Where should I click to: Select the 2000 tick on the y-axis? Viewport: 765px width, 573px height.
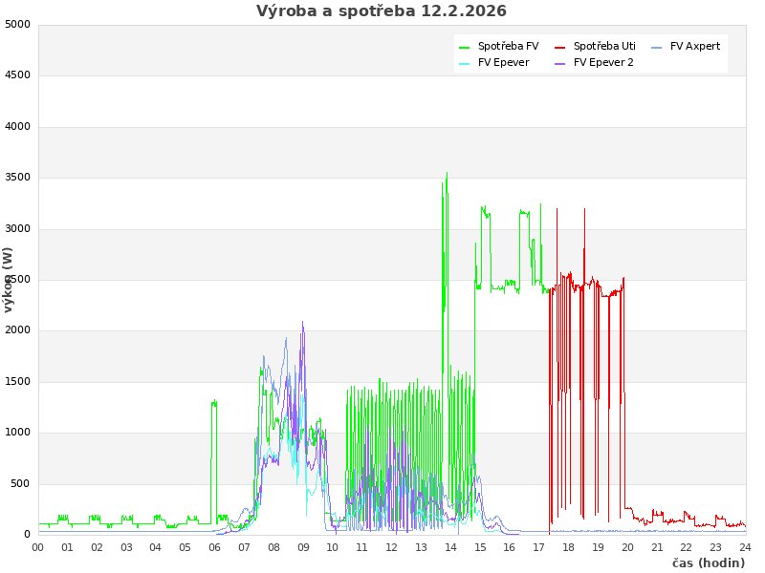point(17,330)
